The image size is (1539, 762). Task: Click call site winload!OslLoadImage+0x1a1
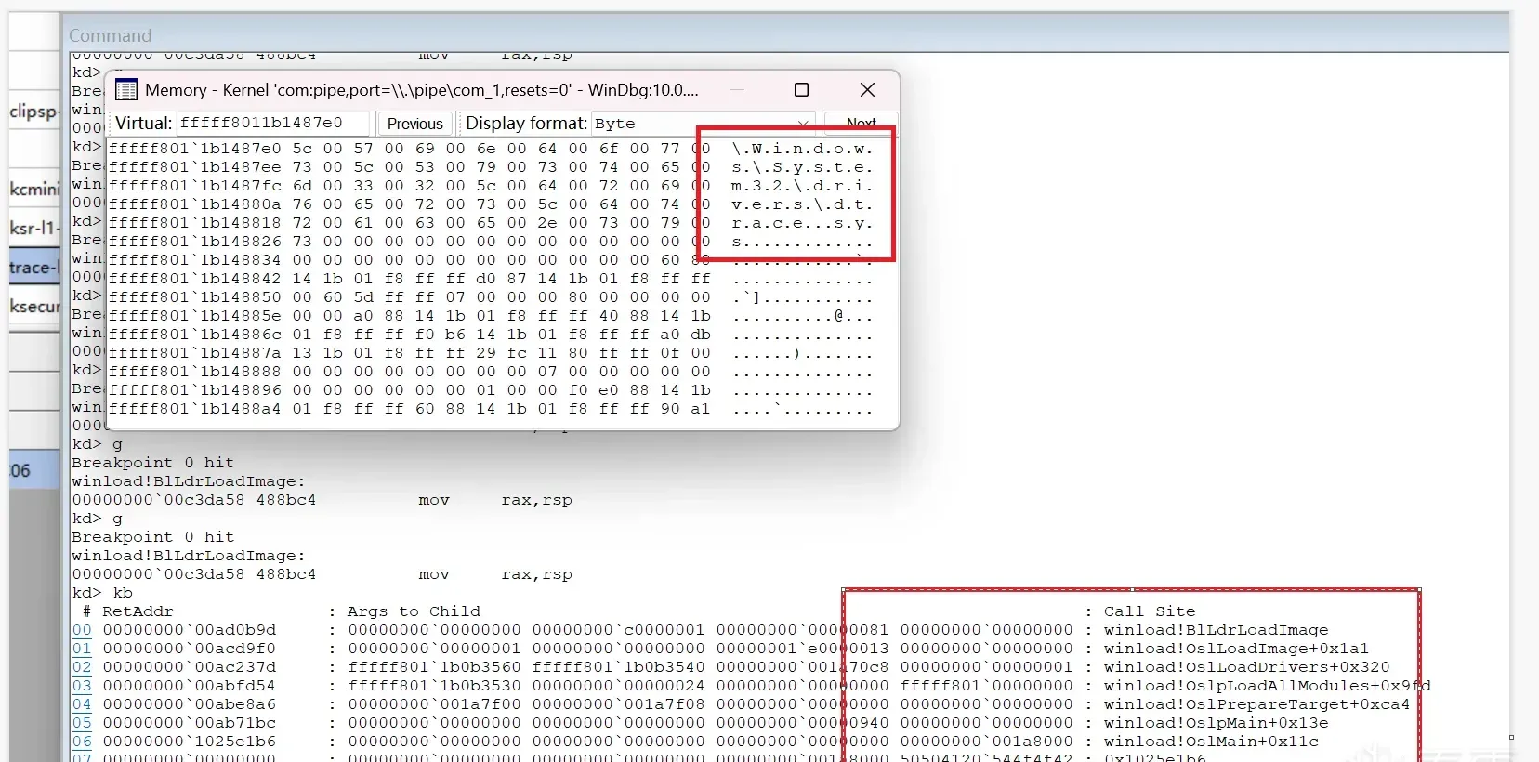(x=1236, y=649)
